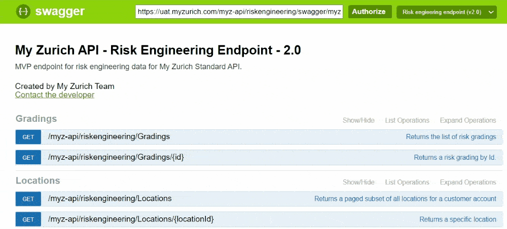The image size is (507, 229).
Task: Click GET badge for Locations/{locationId} endpoint
Action: coord(28,219)
